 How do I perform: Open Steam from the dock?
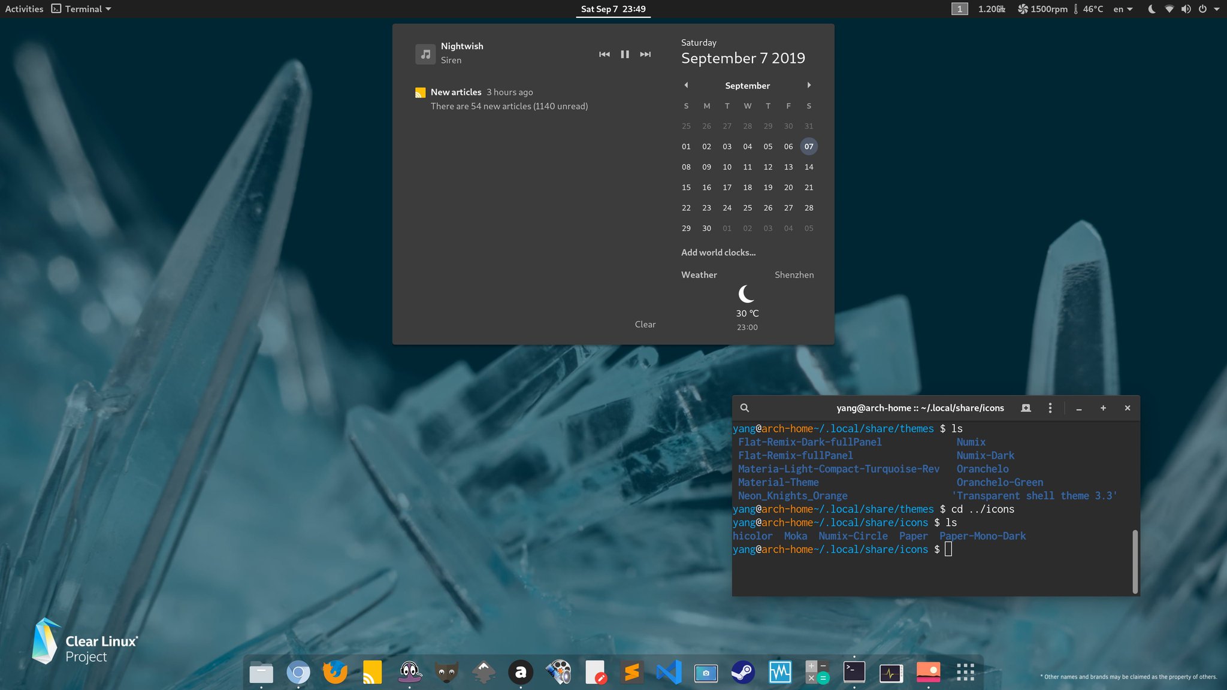pyautogui.click(x=744, y=672)
